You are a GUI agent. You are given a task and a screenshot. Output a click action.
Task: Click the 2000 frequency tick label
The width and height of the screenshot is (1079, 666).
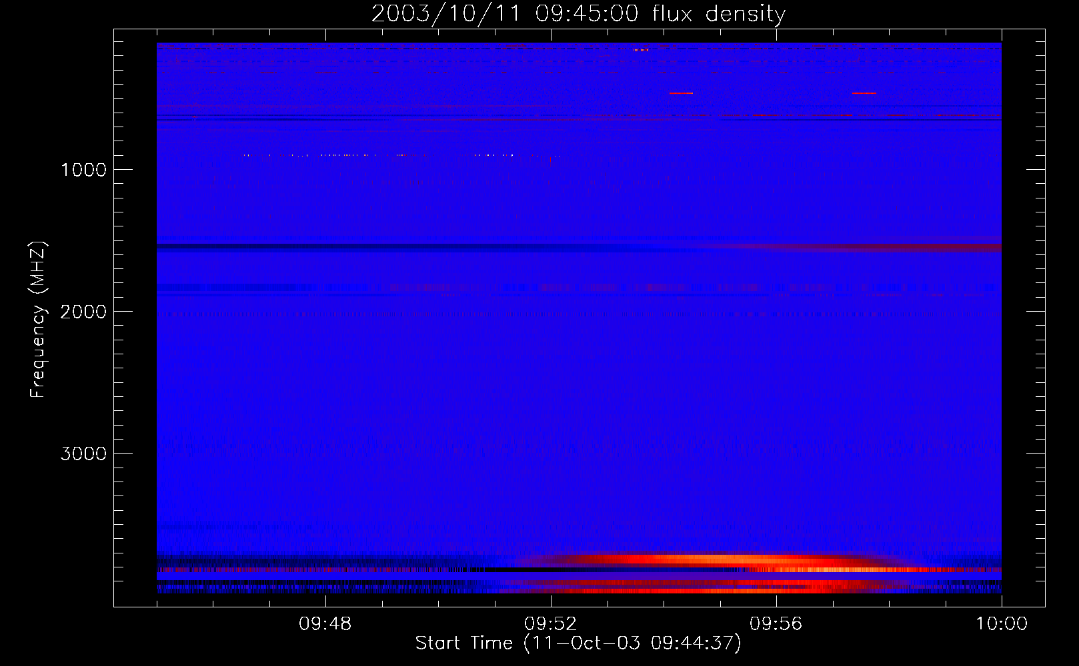(83, 312)
